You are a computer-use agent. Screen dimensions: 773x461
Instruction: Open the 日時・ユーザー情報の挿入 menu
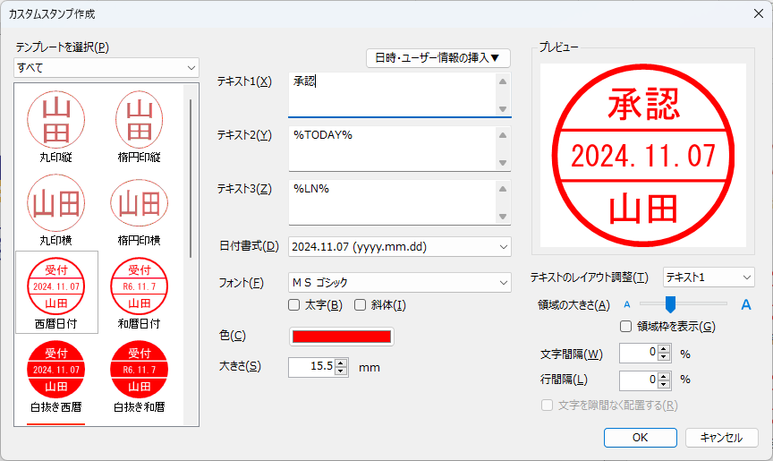click(x=438, y=58)
